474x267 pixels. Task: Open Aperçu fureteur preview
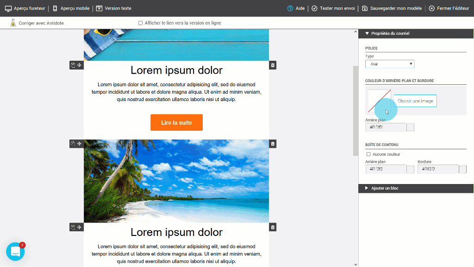25,8
